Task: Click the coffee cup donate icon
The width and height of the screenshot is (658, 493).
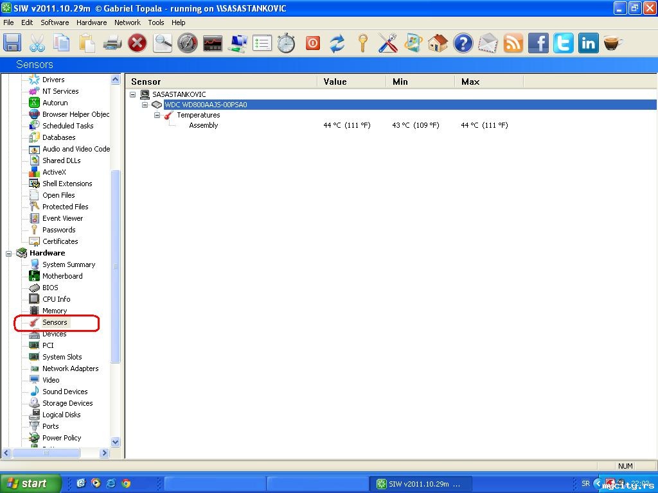Action: (x=613, y=43)
